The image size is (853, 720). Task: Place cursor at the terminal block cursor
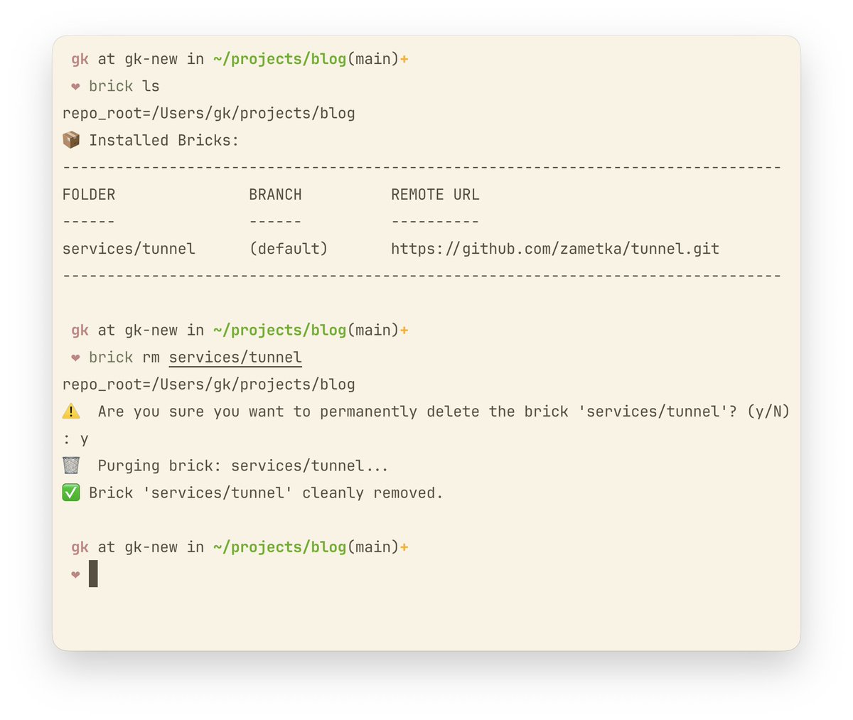(x=93, y=574)
